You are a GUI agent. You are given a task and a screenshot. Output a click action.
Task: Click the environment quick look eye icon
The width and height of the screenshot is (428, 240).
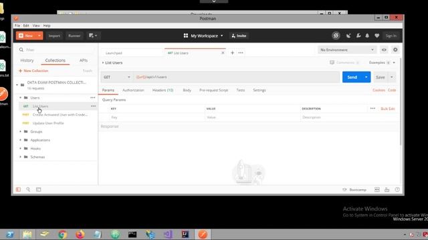tap(384, 50)
